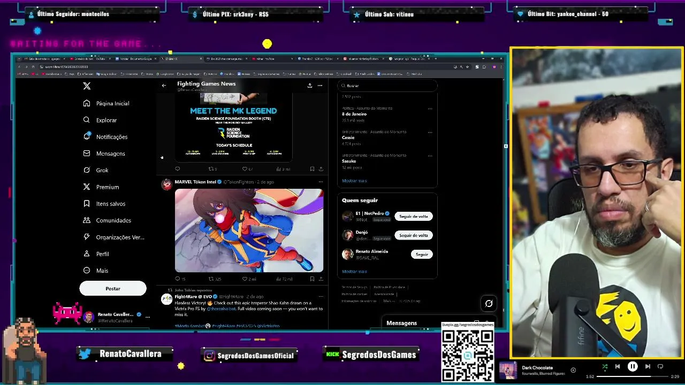Screen dimensions: 685x385
Task: Toggle shuffle in music player
Action: click(x=605, y=367)
